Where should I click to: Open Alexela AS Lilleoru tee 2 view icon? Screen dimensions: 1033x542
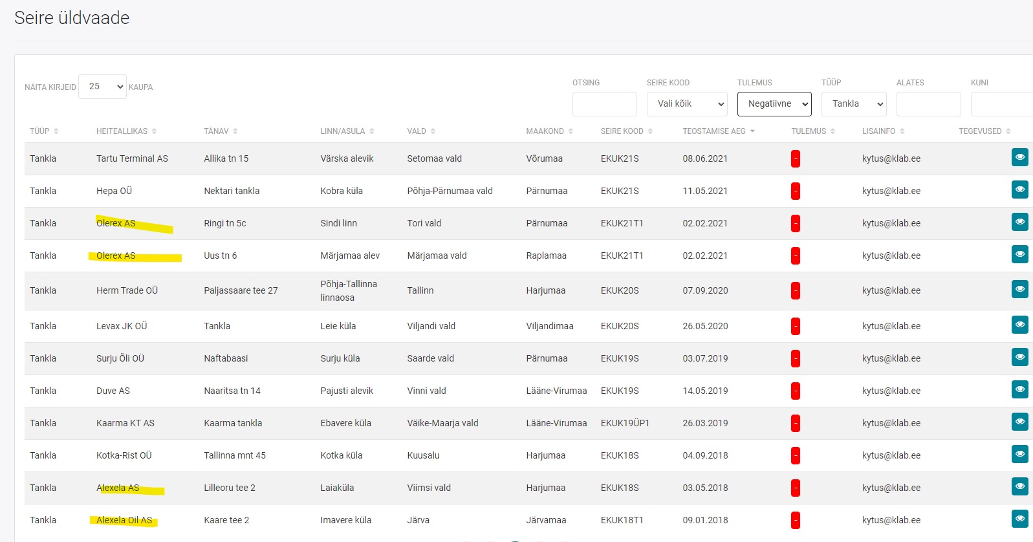(1019, 486)
